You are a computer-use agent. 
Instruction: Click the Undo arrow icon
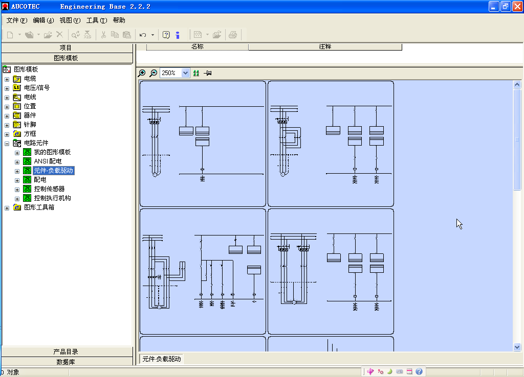pos(143,35)
